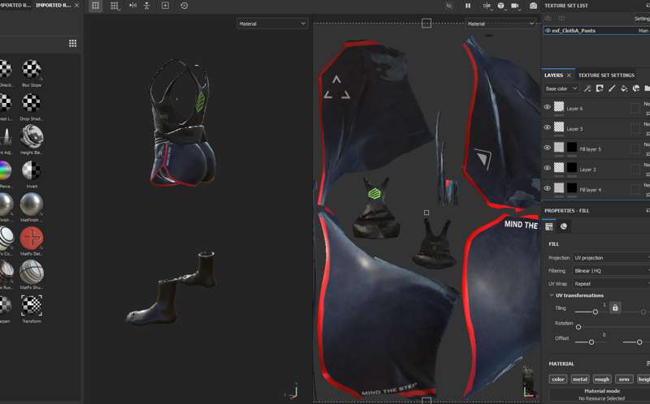Click the symmetry tool icon in top toolbar
Viewport: 650px width, 404px height.
pos(133,6)
